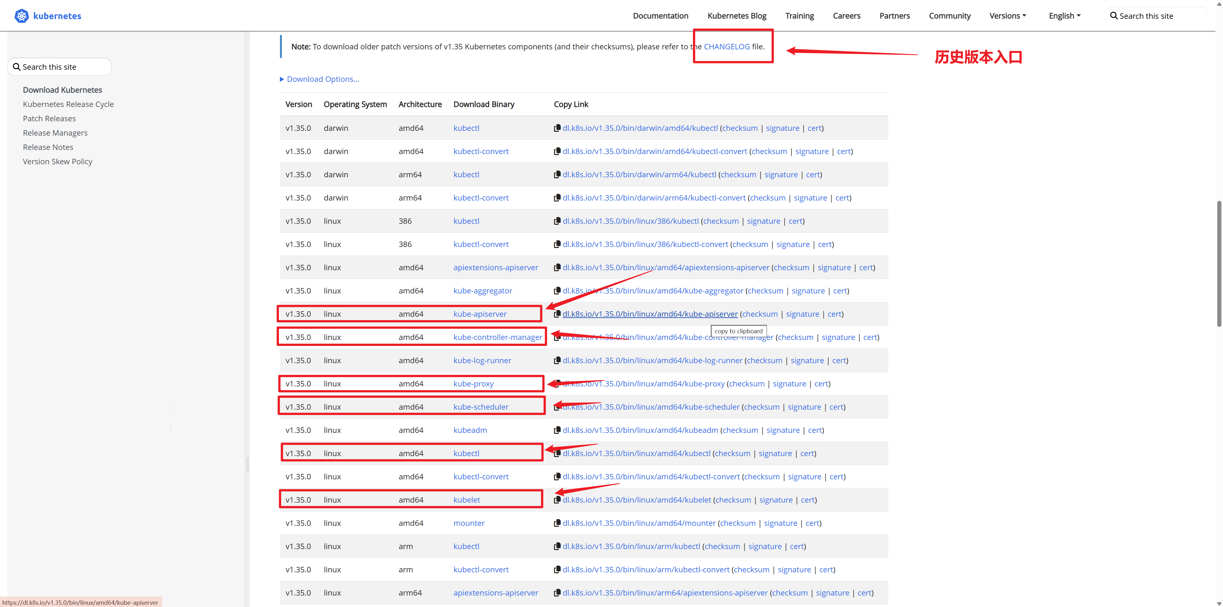Open the CHANGELOG file link

point(726,46)
